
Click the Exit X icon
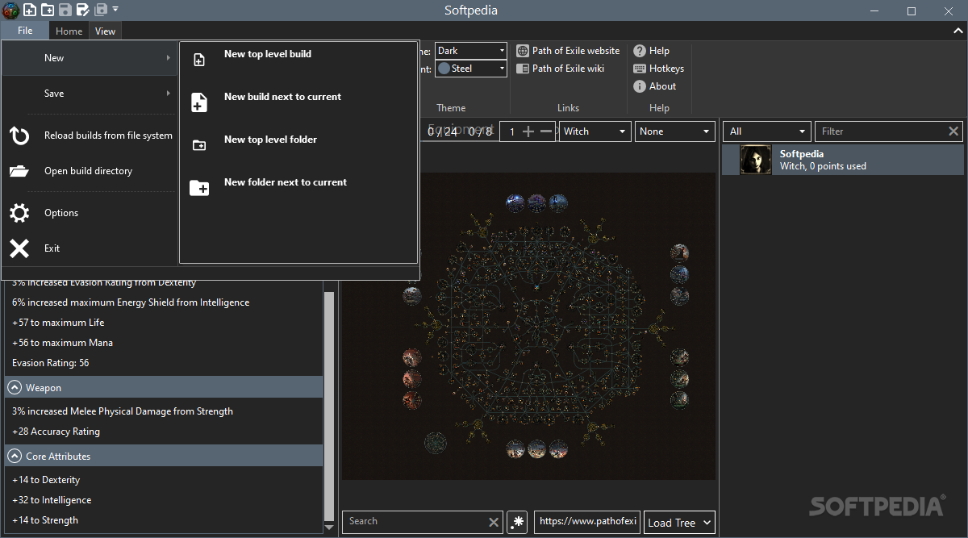[19, 248]
